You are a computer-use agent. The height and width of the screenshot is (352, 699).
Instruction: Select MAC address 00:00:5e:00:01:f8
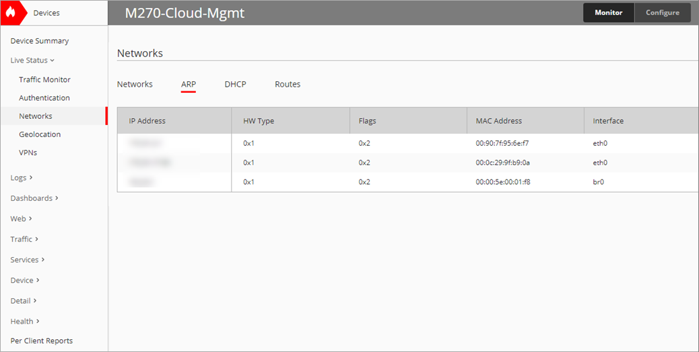(503, 182)
